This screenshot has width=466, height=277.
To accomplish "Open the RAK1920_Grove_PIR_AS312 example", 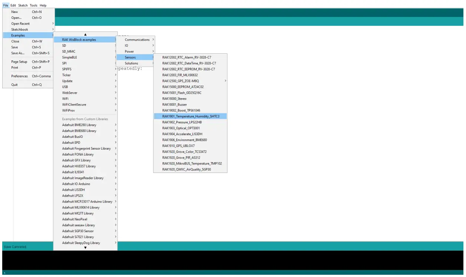I will point(190,158).
